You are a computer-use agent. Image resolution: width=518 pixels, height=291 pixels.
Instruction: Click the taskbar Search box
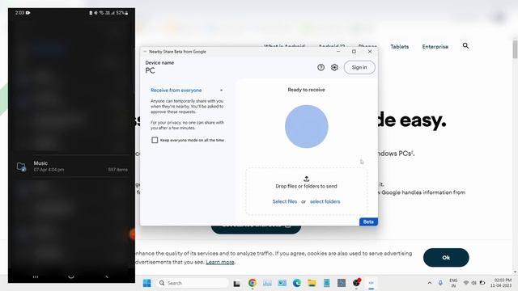(x=193, y=283)
